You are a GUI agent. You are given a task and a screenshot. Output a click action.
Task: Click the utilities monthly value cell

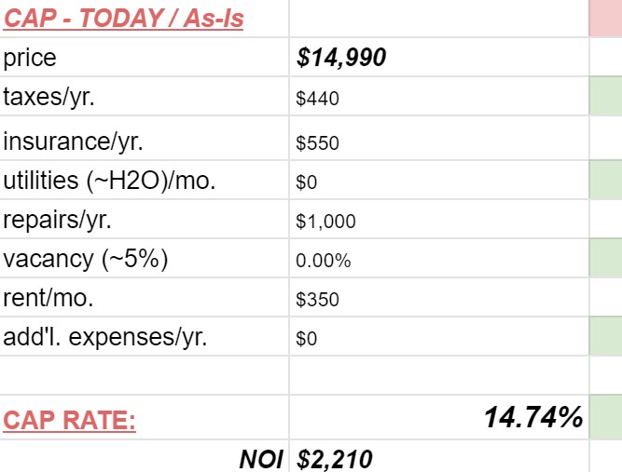pos(439,181)
